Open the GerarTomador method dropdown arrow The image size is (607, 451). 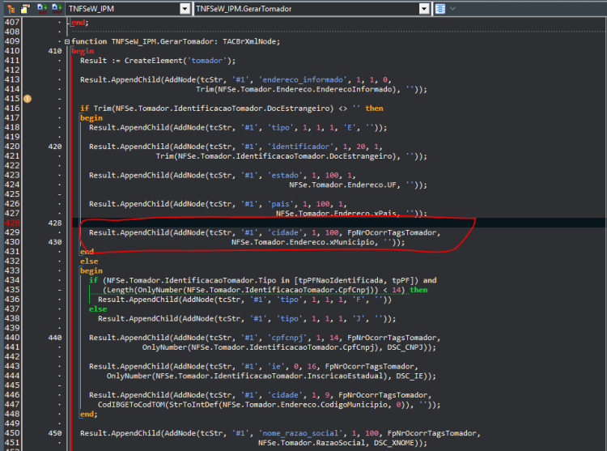click(425, 9)
